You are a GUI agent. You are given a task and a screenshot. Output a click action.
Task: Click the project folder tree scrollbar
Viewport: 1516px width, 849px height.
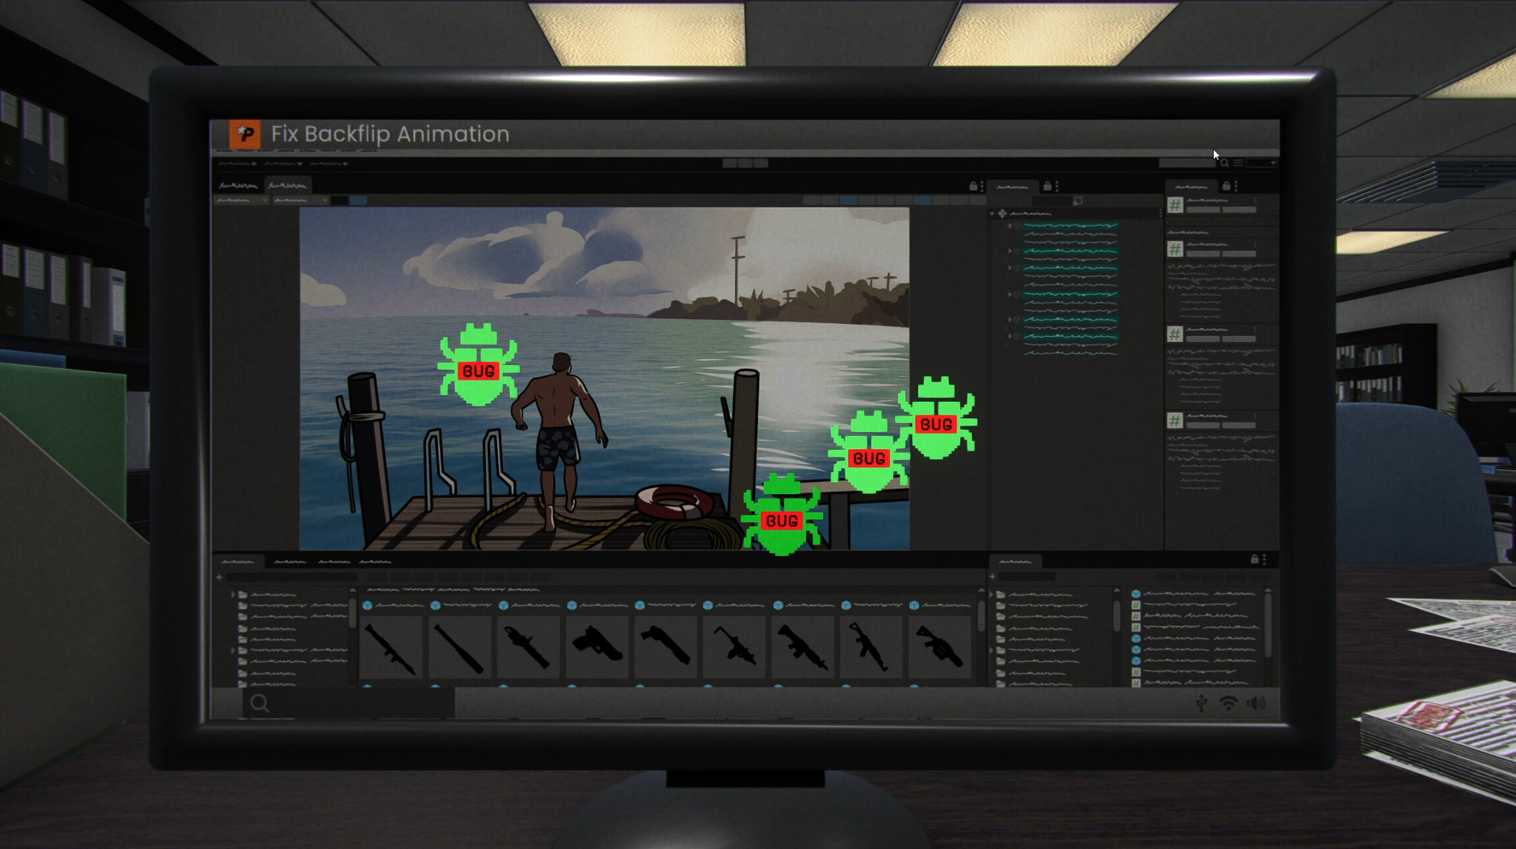pyautogui.click(x=352, y=613)
